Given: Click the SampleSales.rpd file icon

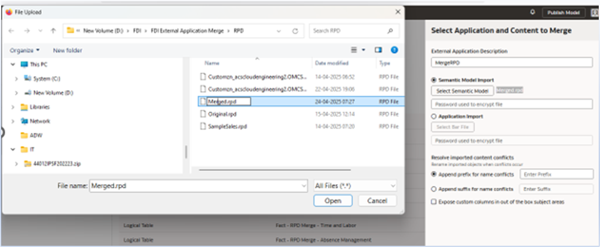Looking at the screenshot, I should point(203,126).
